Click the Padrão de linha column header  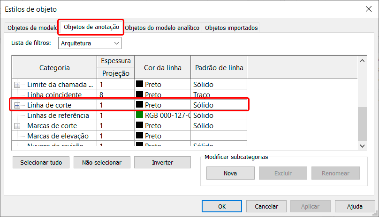click(219, 67)
